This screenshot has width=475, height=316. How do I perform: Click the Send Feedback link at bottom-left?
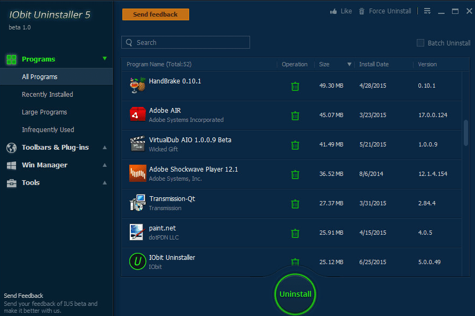[24, 296]
